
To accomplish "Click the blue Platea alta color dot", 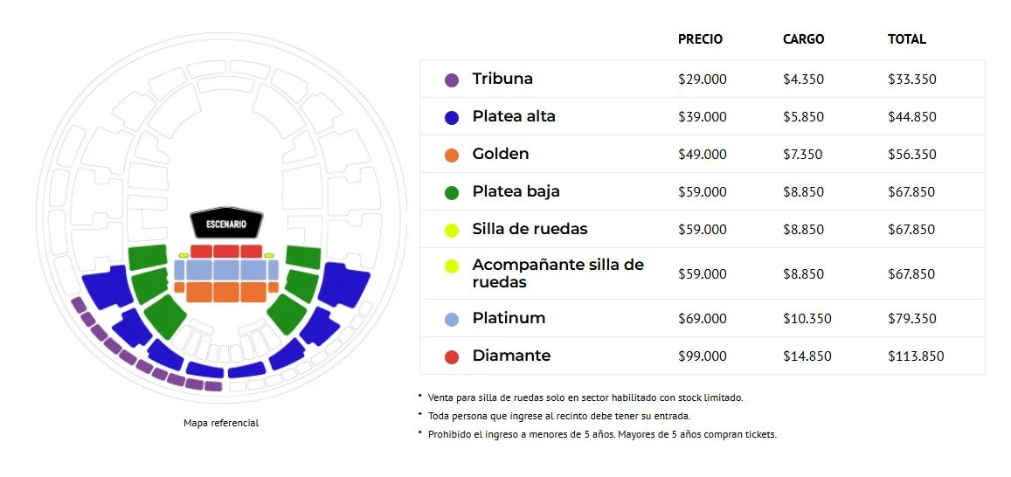I will [x=452, y=117].
